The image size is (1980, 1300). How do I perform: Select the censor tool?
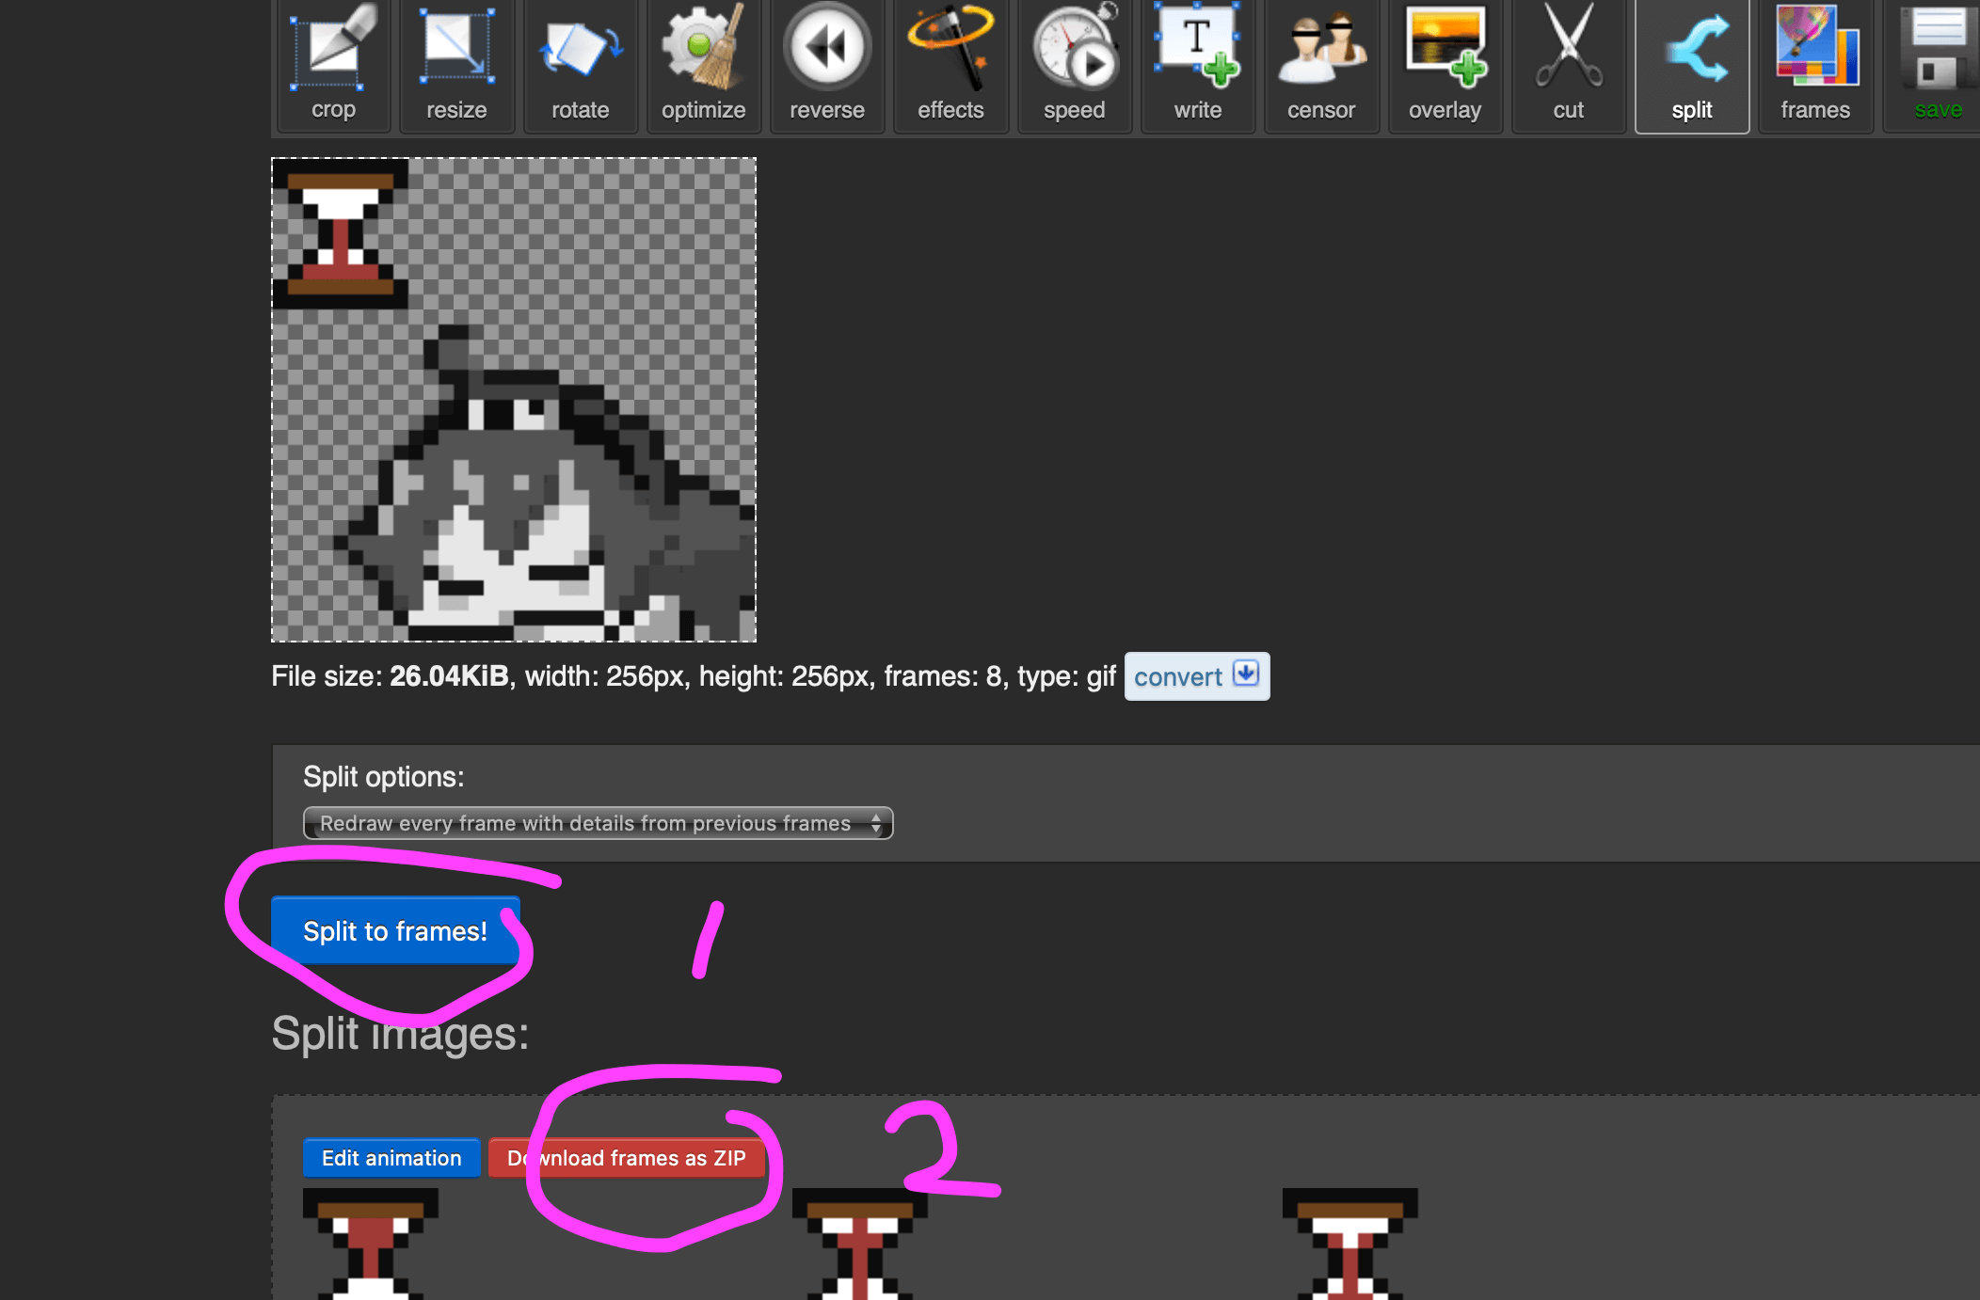pyautogui.click(x=1321, y=66)
